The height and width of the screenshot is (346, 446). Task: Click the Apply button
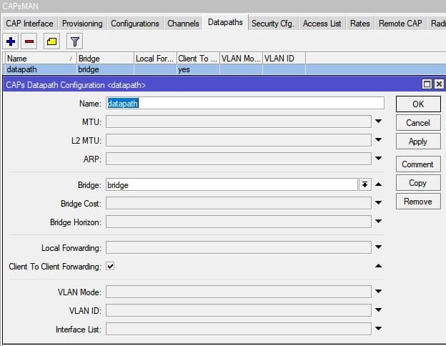[x=418, y=142]
